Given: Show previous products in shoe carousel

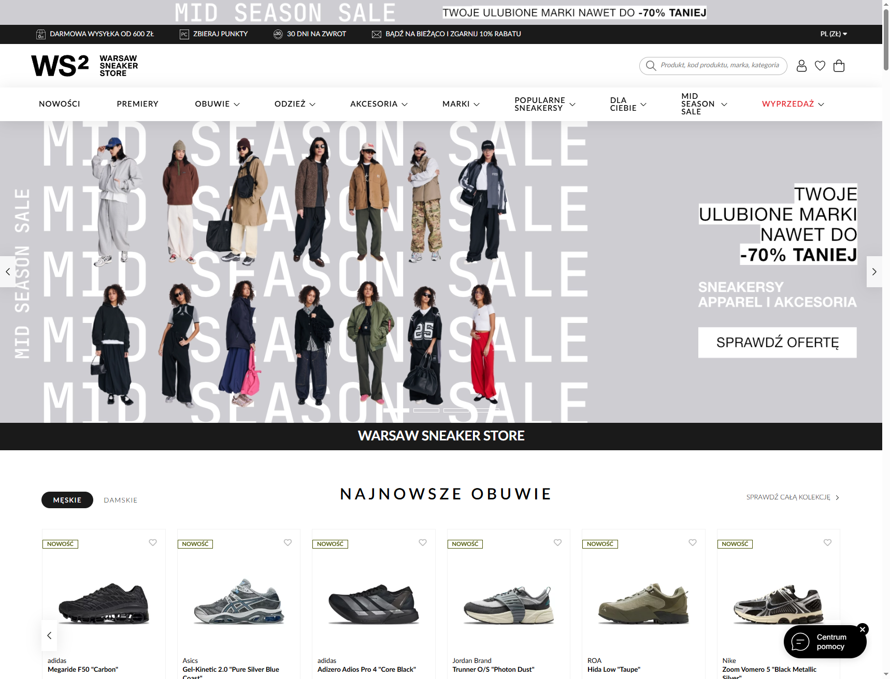Looking at the screenshot, I should [49, 636].
